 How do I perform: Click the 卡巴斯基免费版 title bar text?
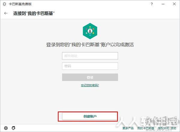[20, 4]
